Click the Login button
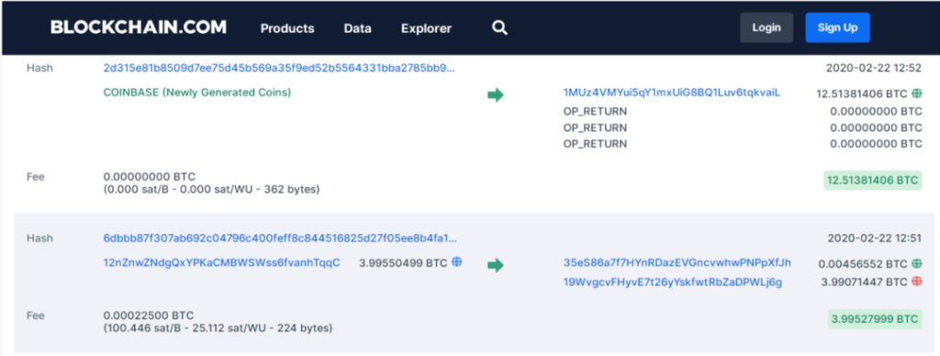This screenshot has height=356, width=940. coord(767,28)
